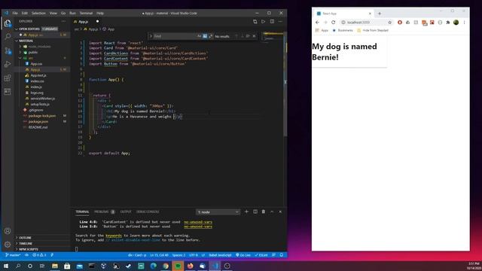Click Chrome's back arrow

click(317, 22)
